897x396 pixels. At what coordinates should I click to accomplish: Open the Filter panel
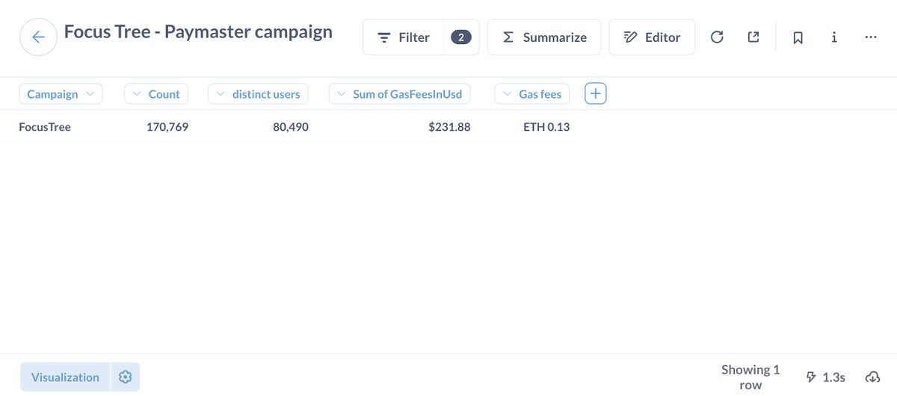tap(404, 37)
